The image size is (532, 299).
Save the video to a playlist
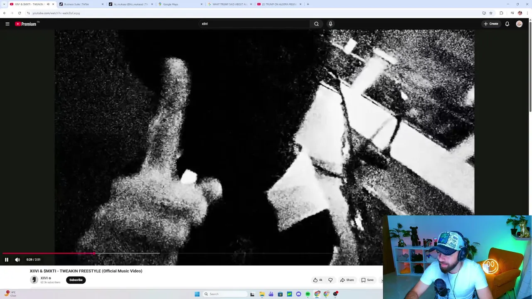(367, 280)
